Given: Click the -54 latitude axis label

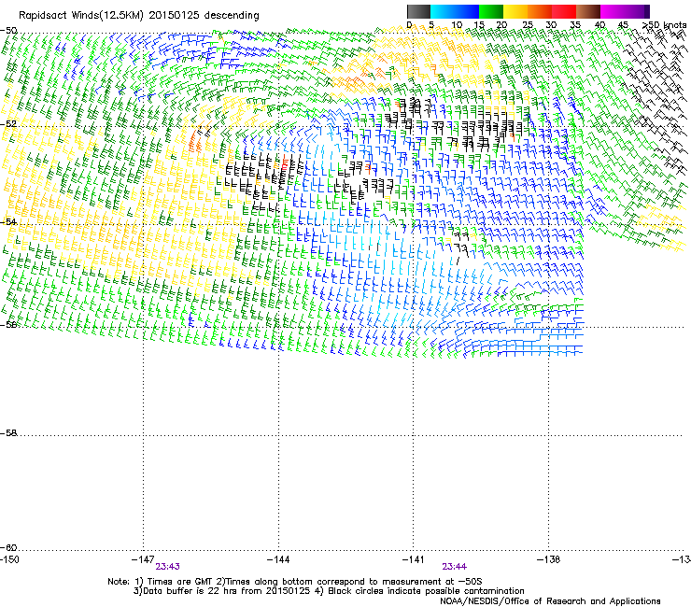Looking at the screenshot, I should (x=8, y=221).
